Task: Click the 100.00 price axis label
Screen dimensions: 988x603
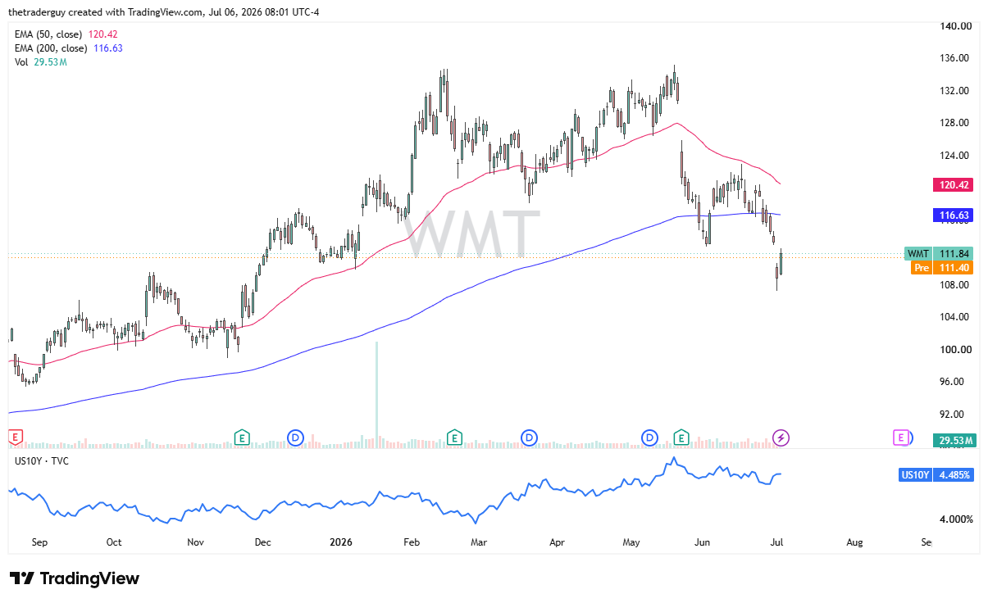Action: click(955, 350)
